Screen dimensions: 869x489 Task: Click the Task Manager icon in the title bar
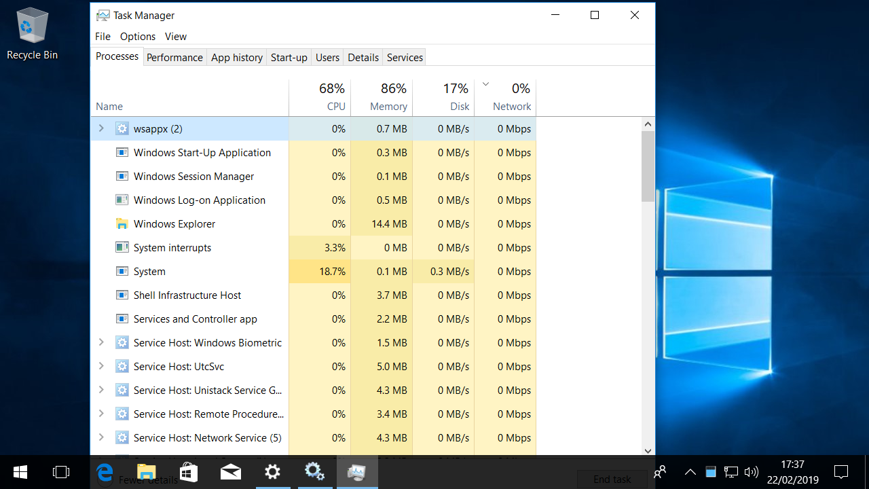point(103,15)
